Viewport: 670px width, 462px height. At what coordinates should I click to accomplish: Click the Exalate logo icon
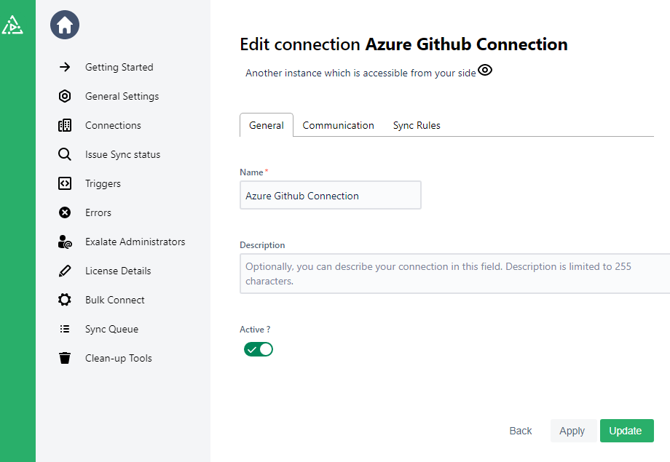[x=12, y=26]
